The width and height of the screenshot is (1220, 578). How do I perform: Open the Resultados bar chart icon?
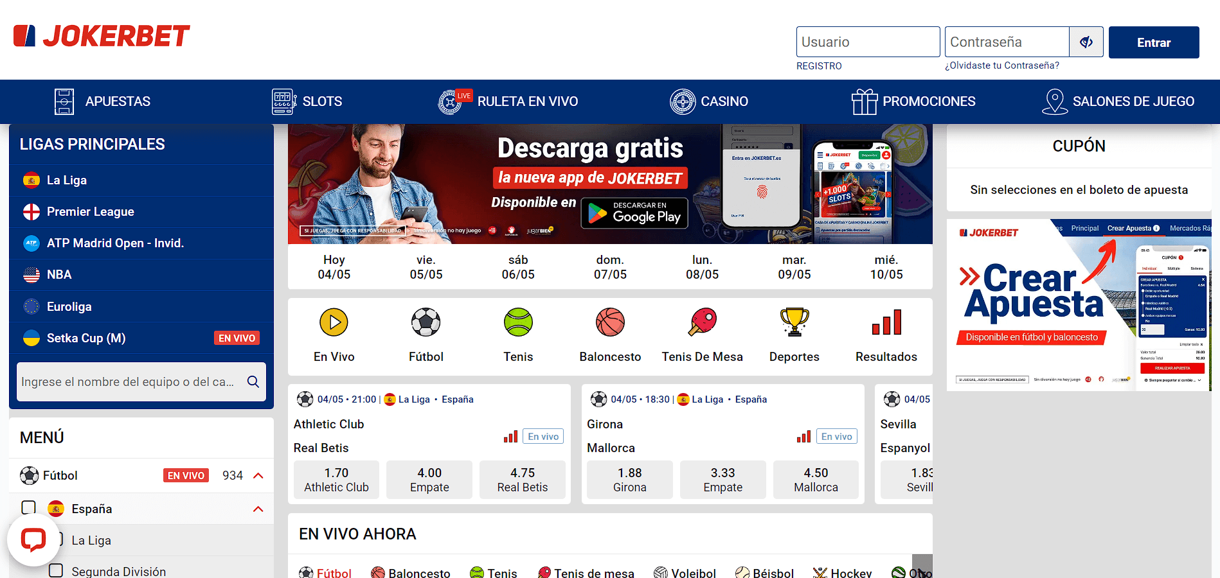(x=886, y=322)
